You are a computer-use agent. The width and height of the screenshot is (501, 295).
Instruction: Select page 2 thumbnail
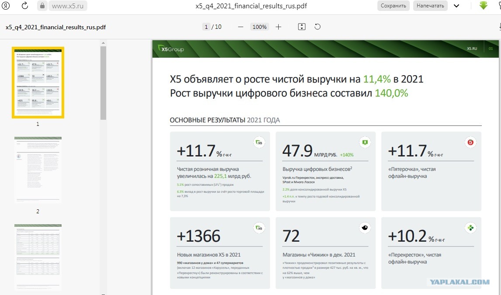coord(38,170)
